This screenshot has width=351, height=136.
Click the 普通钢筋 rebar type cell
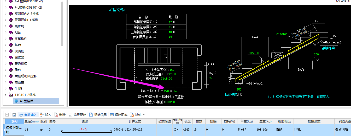(343, 130)
